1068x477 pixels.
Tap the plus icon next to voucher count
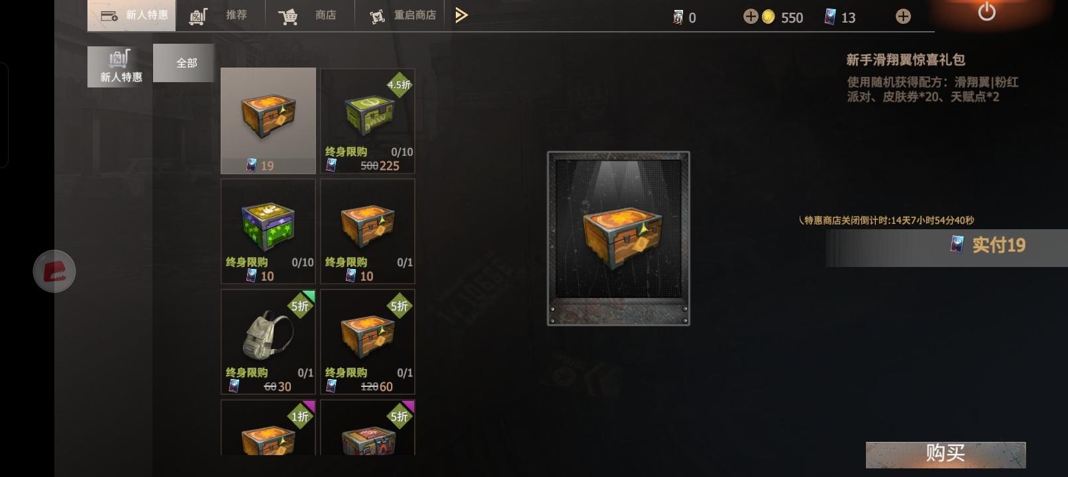click(903, 17)
